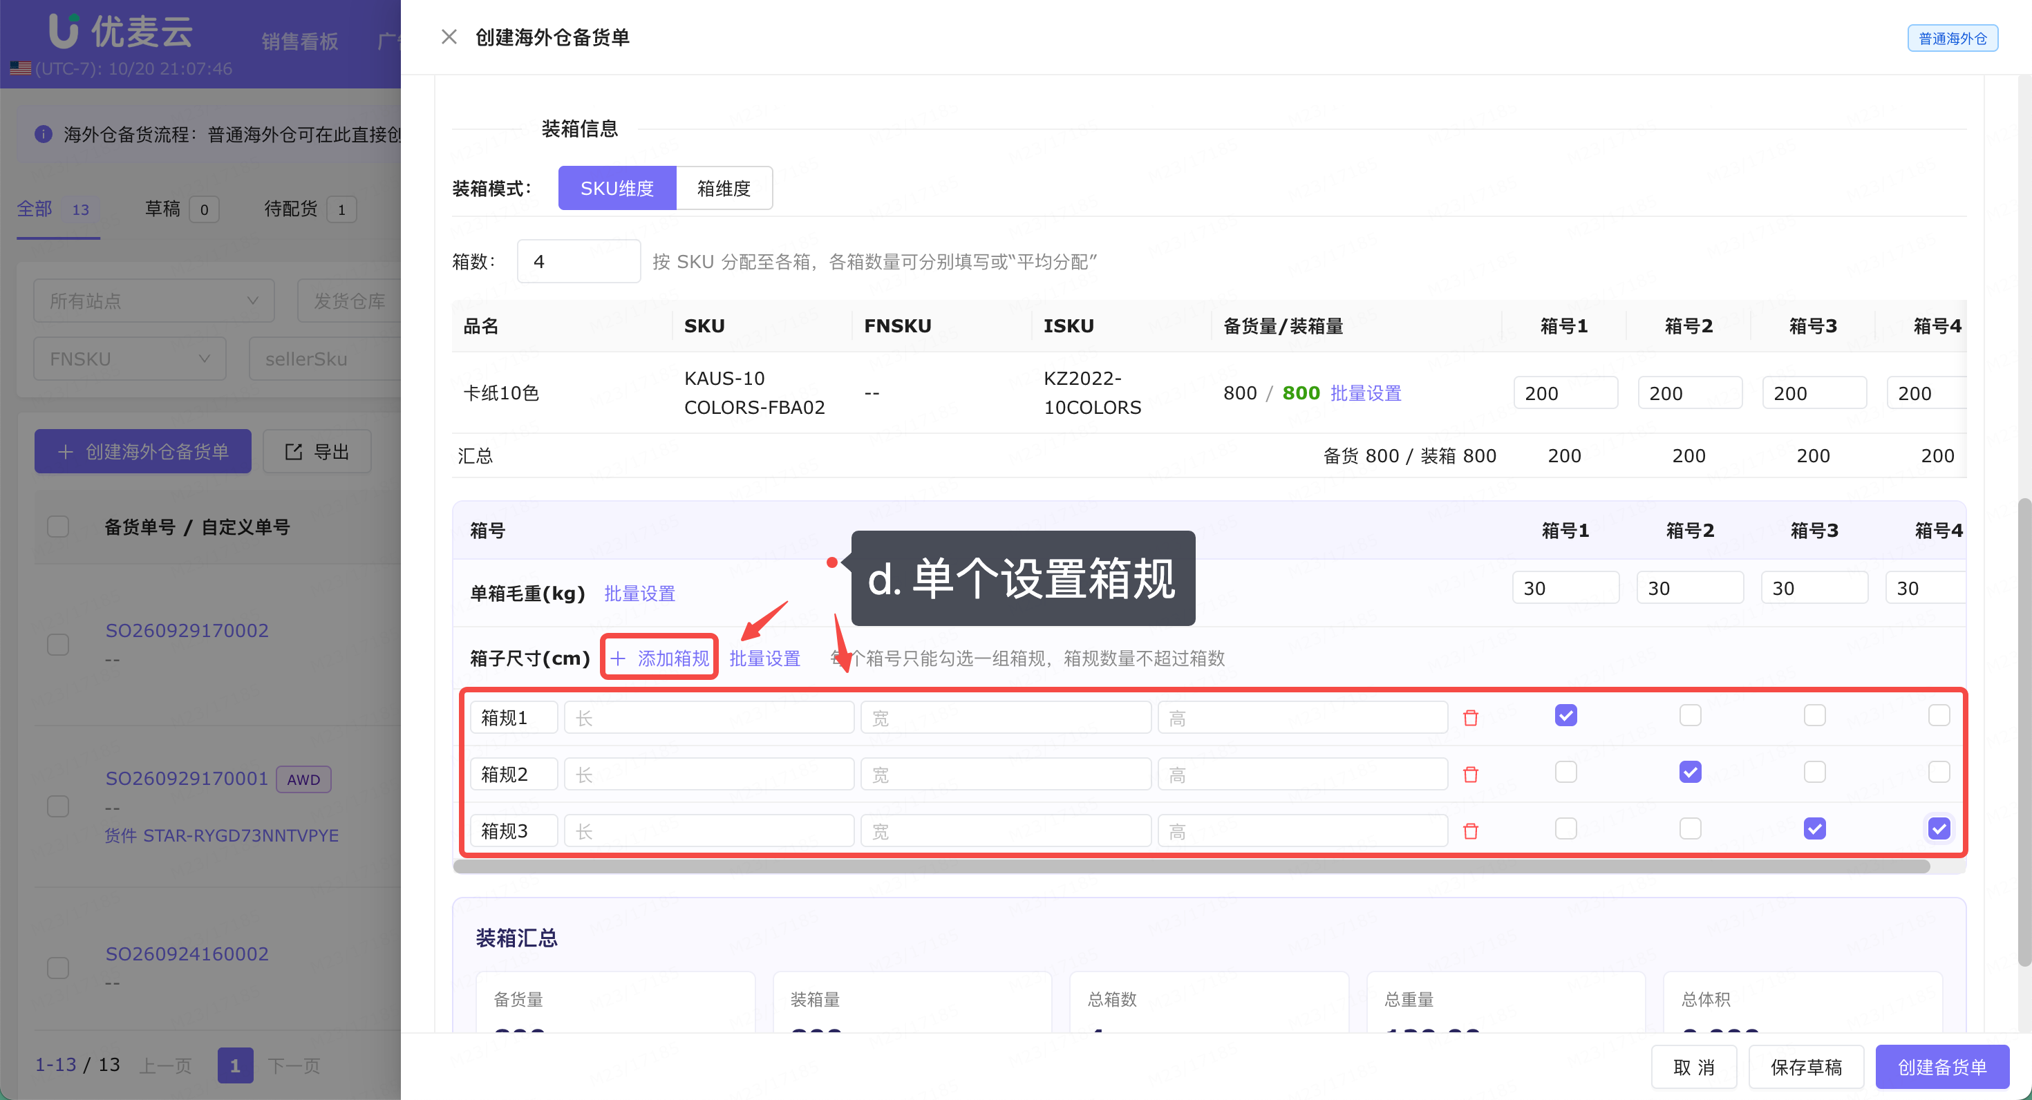
Task: Open the 待配货 tab
Action: pos(310,209)
